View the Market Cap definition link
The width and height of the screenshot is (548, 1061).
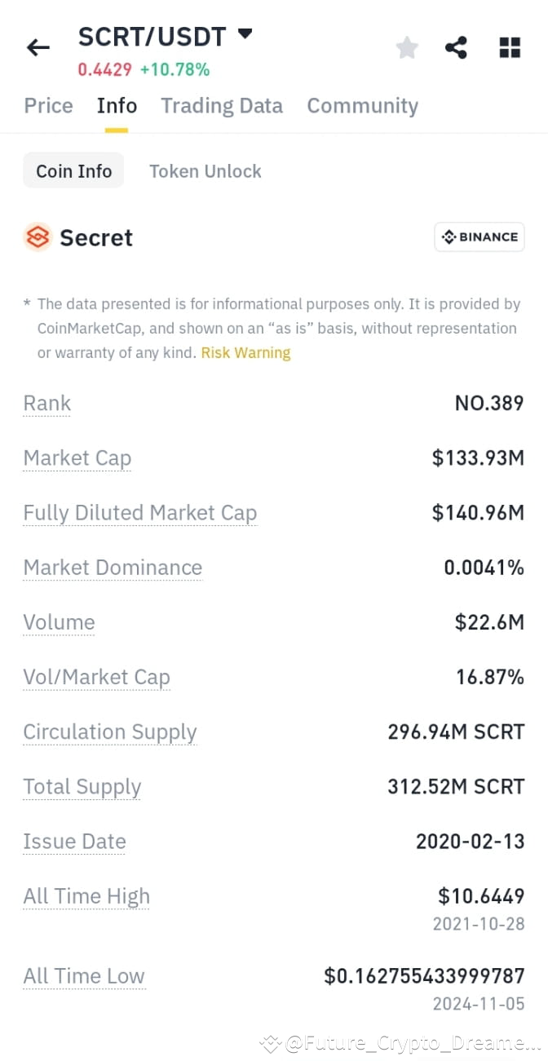pos(77,458)
